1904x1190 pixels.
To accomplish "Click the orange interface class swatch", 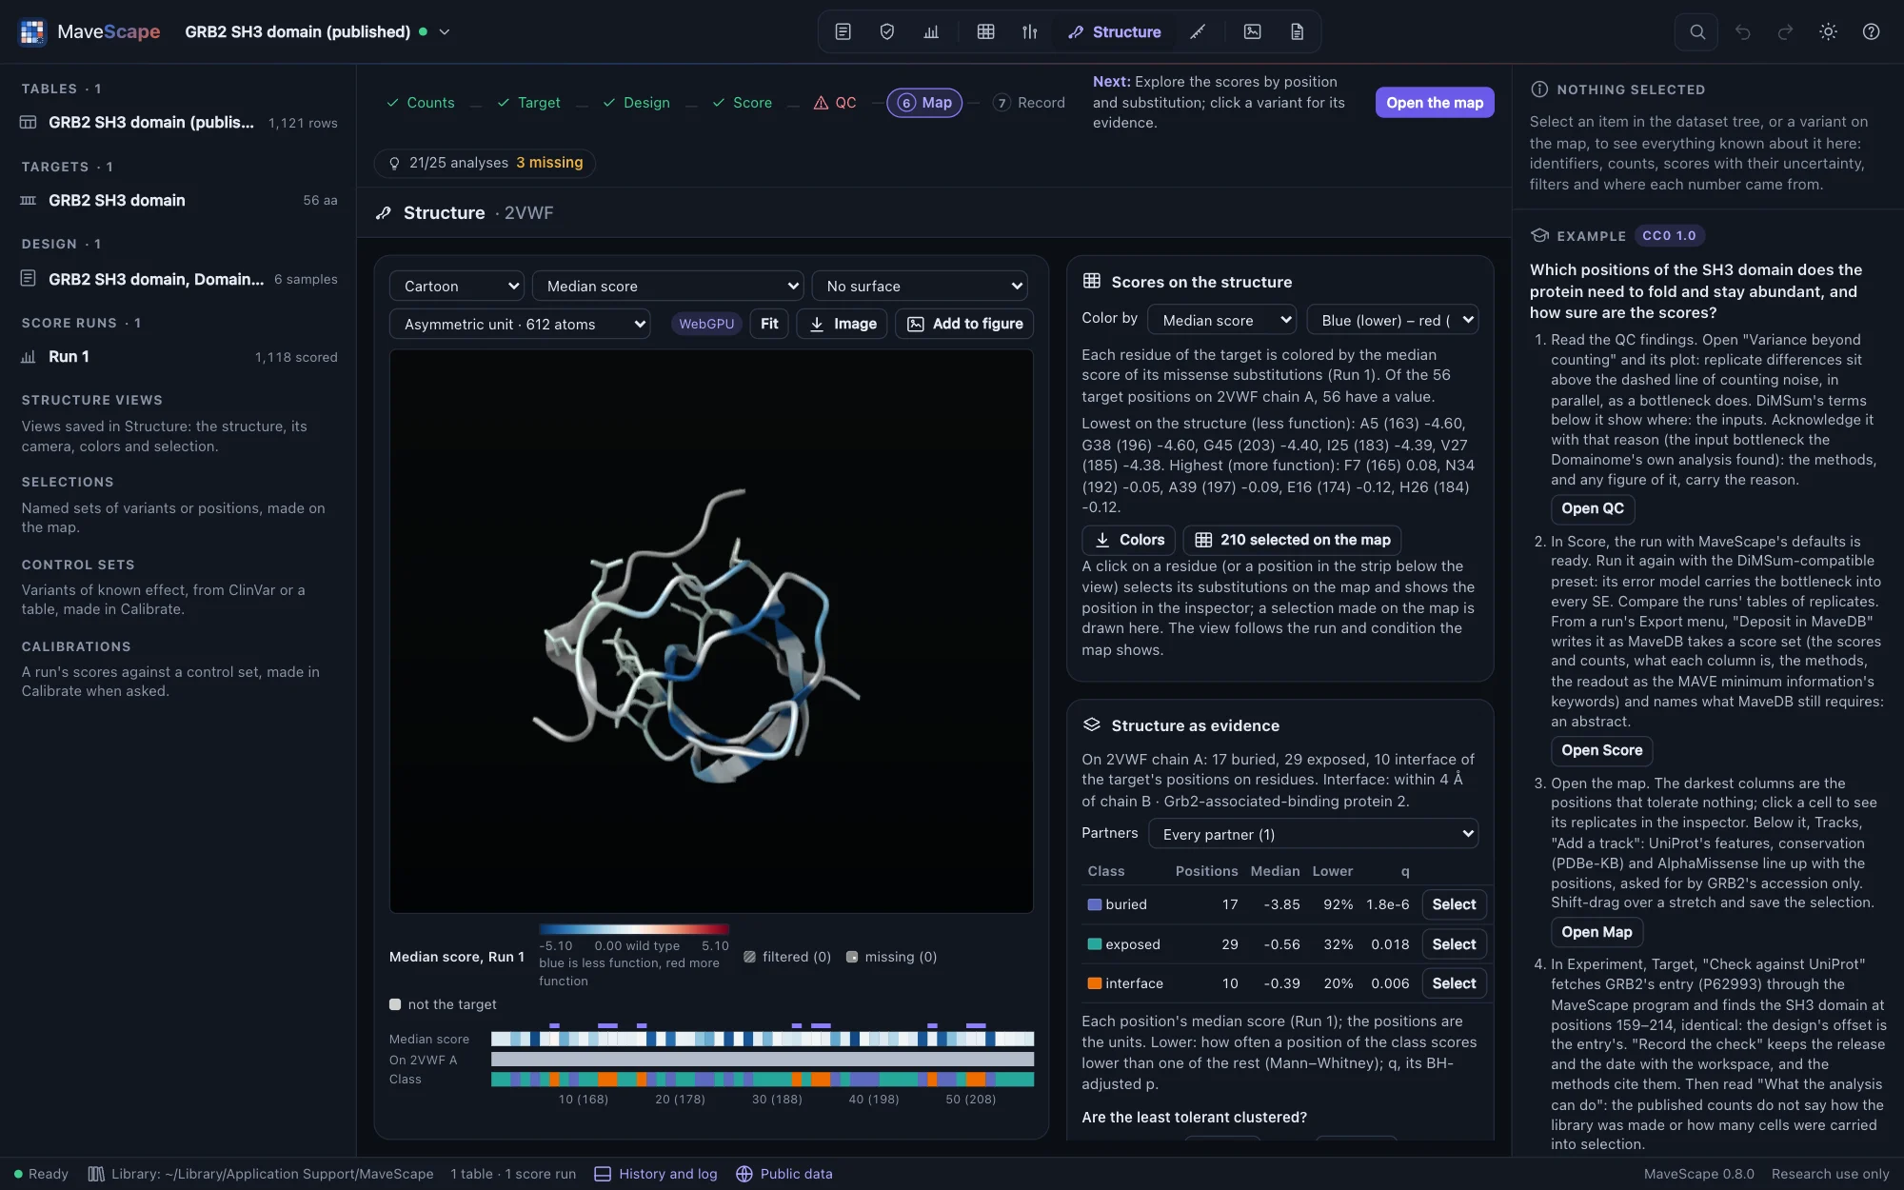I will (1095, 983).
